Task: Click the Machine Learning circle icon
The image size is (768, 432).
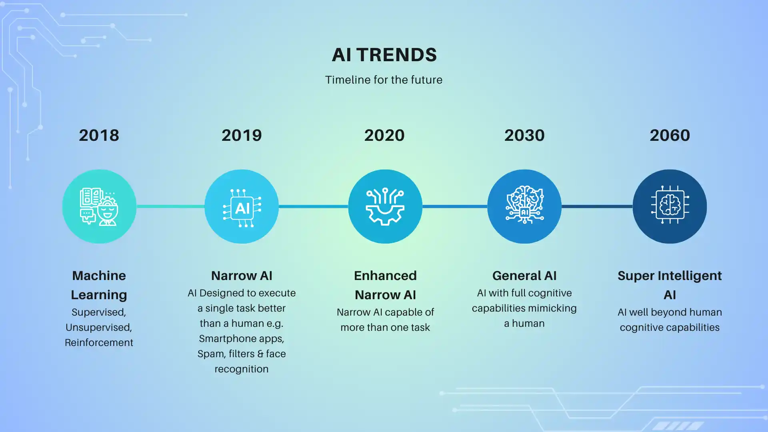Action: click(x=99, y=206)
